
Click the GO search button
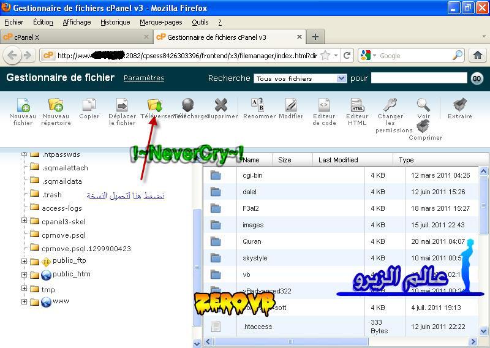477,78
